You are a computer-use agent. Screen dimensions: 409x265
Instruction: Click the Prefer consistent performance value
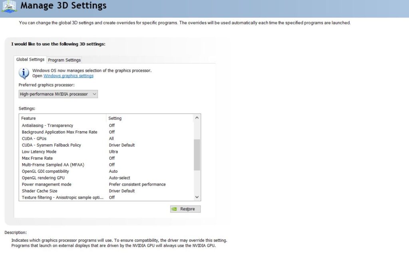tap(137, 184)
